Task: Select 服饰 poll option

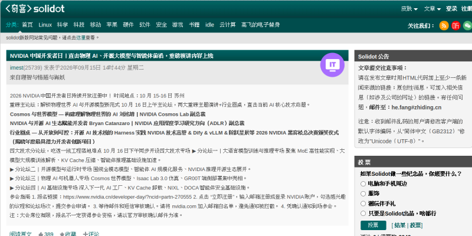Action: (x=363, y=194)
